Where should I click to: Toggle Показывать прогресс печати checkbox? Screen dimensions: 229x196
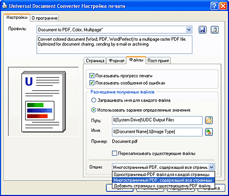coord(91,76)
